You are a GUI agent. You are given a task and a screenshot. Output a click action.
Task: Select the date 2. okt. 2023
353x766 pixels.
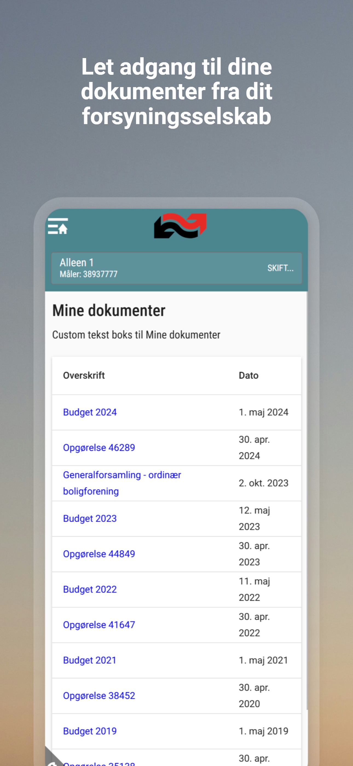[x=264, y=483]
